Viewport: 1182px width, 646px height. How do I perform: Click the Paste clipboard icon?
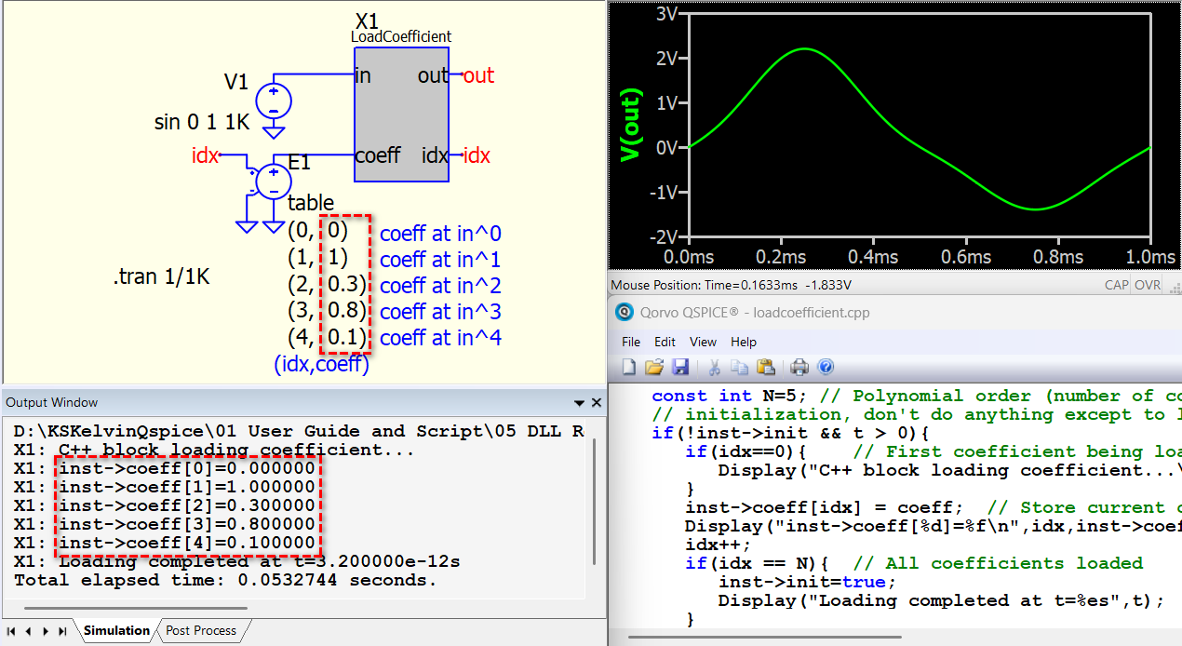tap(765, 367)
